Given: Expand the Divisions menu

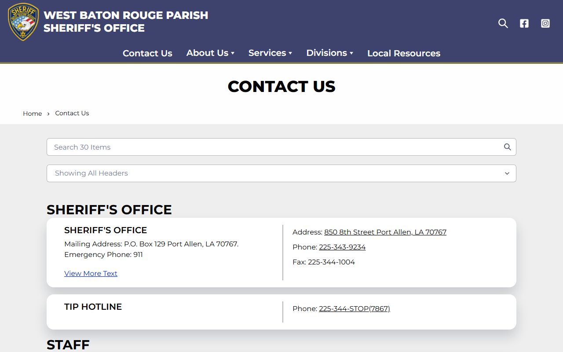Looking at the screenshot, I should [329, 53].
